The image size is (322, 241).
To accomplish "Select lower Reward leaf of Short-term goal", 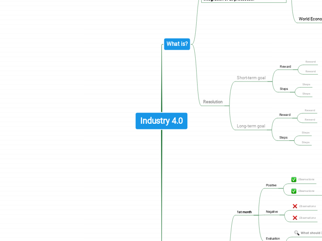I will [310, 71].
